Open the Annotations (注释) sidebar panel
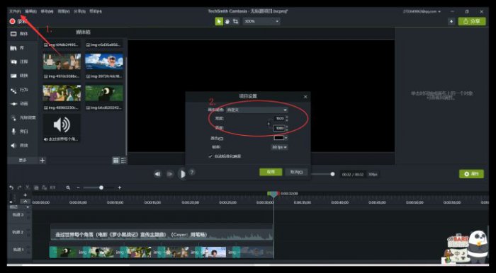 (x=20, y=62)
